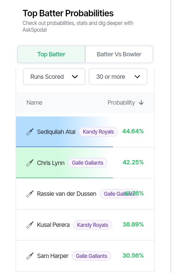Click the bat icon beside Sam Harper
172x273 pixels.
point(30,256)
